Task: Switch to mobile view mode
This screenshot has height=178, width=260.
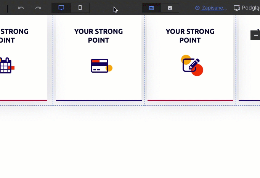Action: [x=80, y=8]
